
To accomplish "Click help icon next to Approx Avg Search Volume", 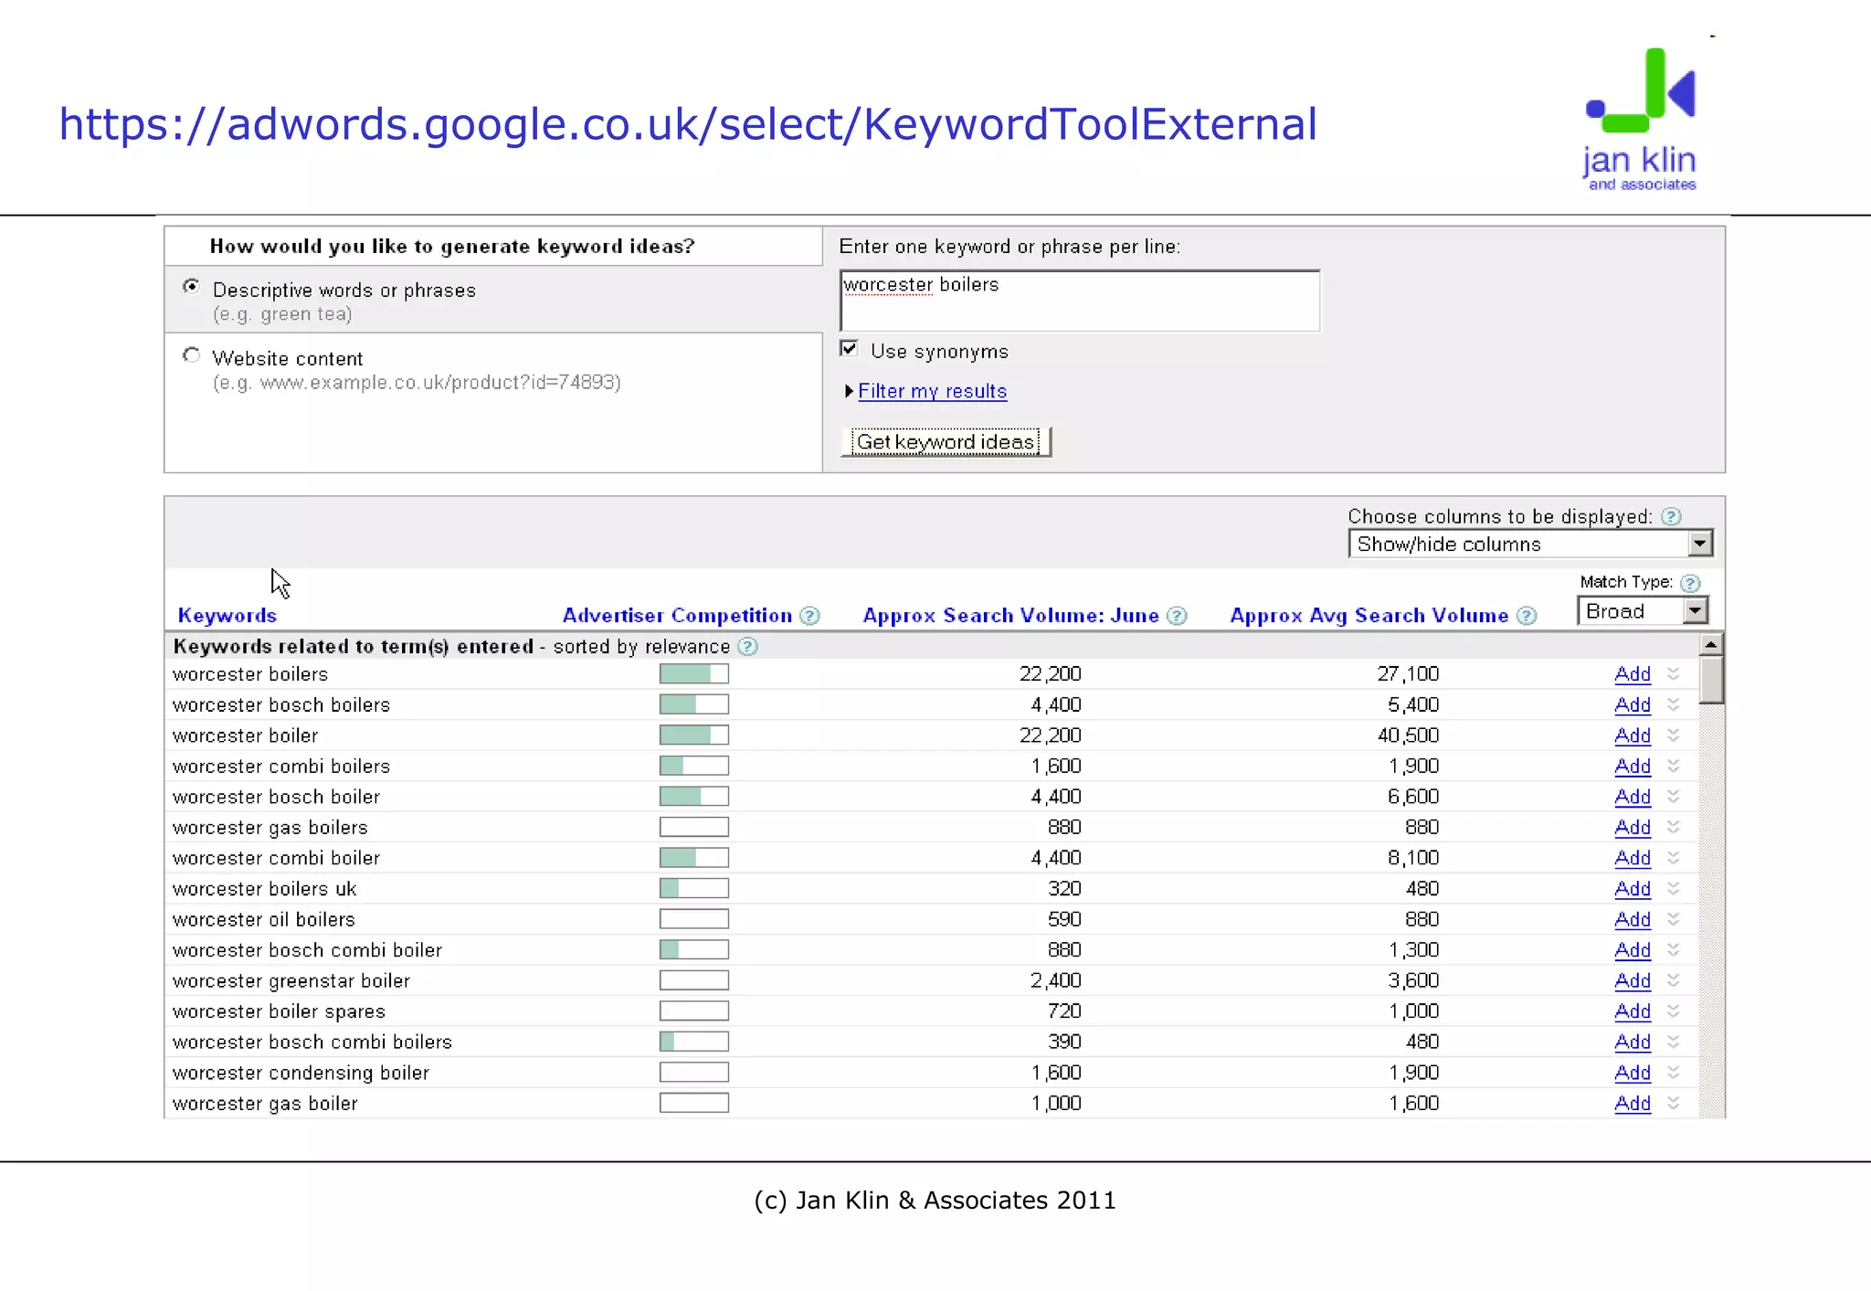I will (1526, 616).
